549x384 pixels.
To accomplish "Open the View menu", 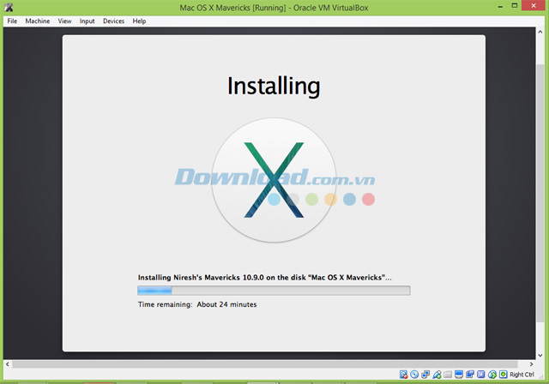I will tap(64, 21).
